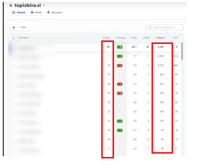Switch to the Mobile tab
Viewport: 211px width, 167px height.
[36, 12]
